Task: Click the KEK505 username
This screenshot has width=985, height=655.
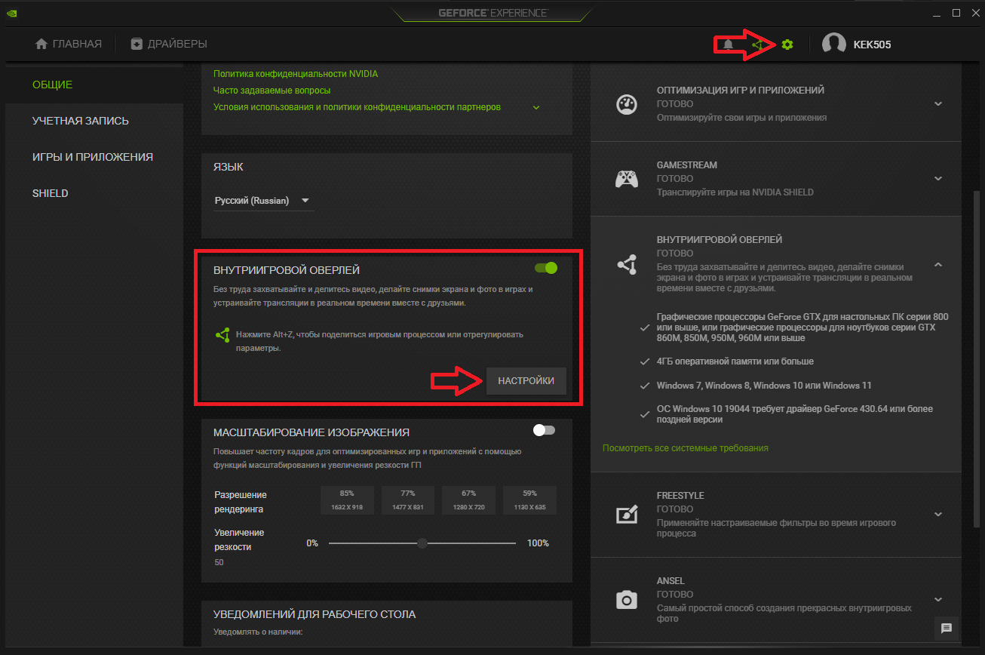Action: pyautogui.click(x=872, y=45)
